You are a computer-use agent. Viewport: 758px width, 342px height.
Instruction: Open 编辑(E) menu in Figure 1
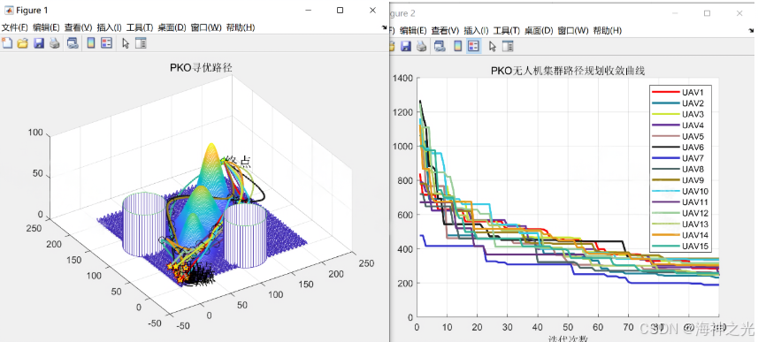click(x=46, y=27)
